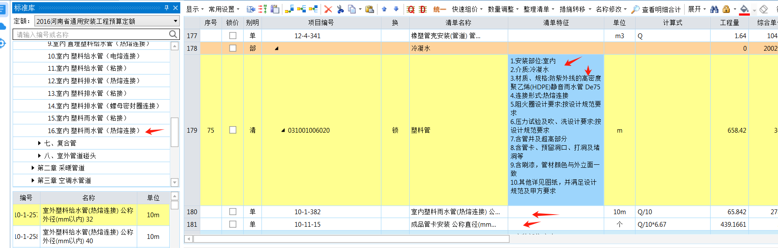This screenshot has width=778, height=248.
Task: Tick the 锁价 checkbox in row 177
Action: coord(233,36)
